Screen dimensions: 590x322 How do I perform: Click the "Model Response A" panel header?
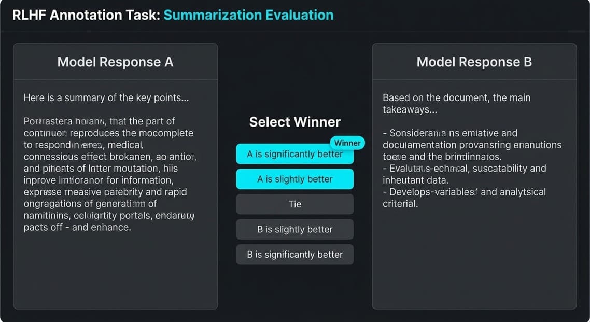point(115,62)
